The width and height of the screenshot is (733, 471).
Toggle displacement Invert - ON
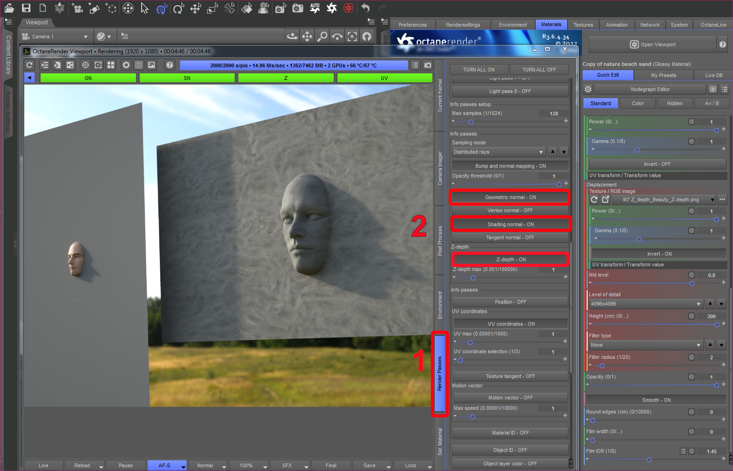pyautogui.click(x=659, y=254)
